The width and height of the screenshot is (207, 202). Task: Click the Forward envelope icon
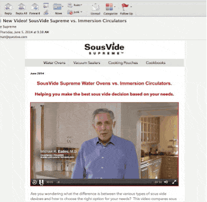click(35, 7)
